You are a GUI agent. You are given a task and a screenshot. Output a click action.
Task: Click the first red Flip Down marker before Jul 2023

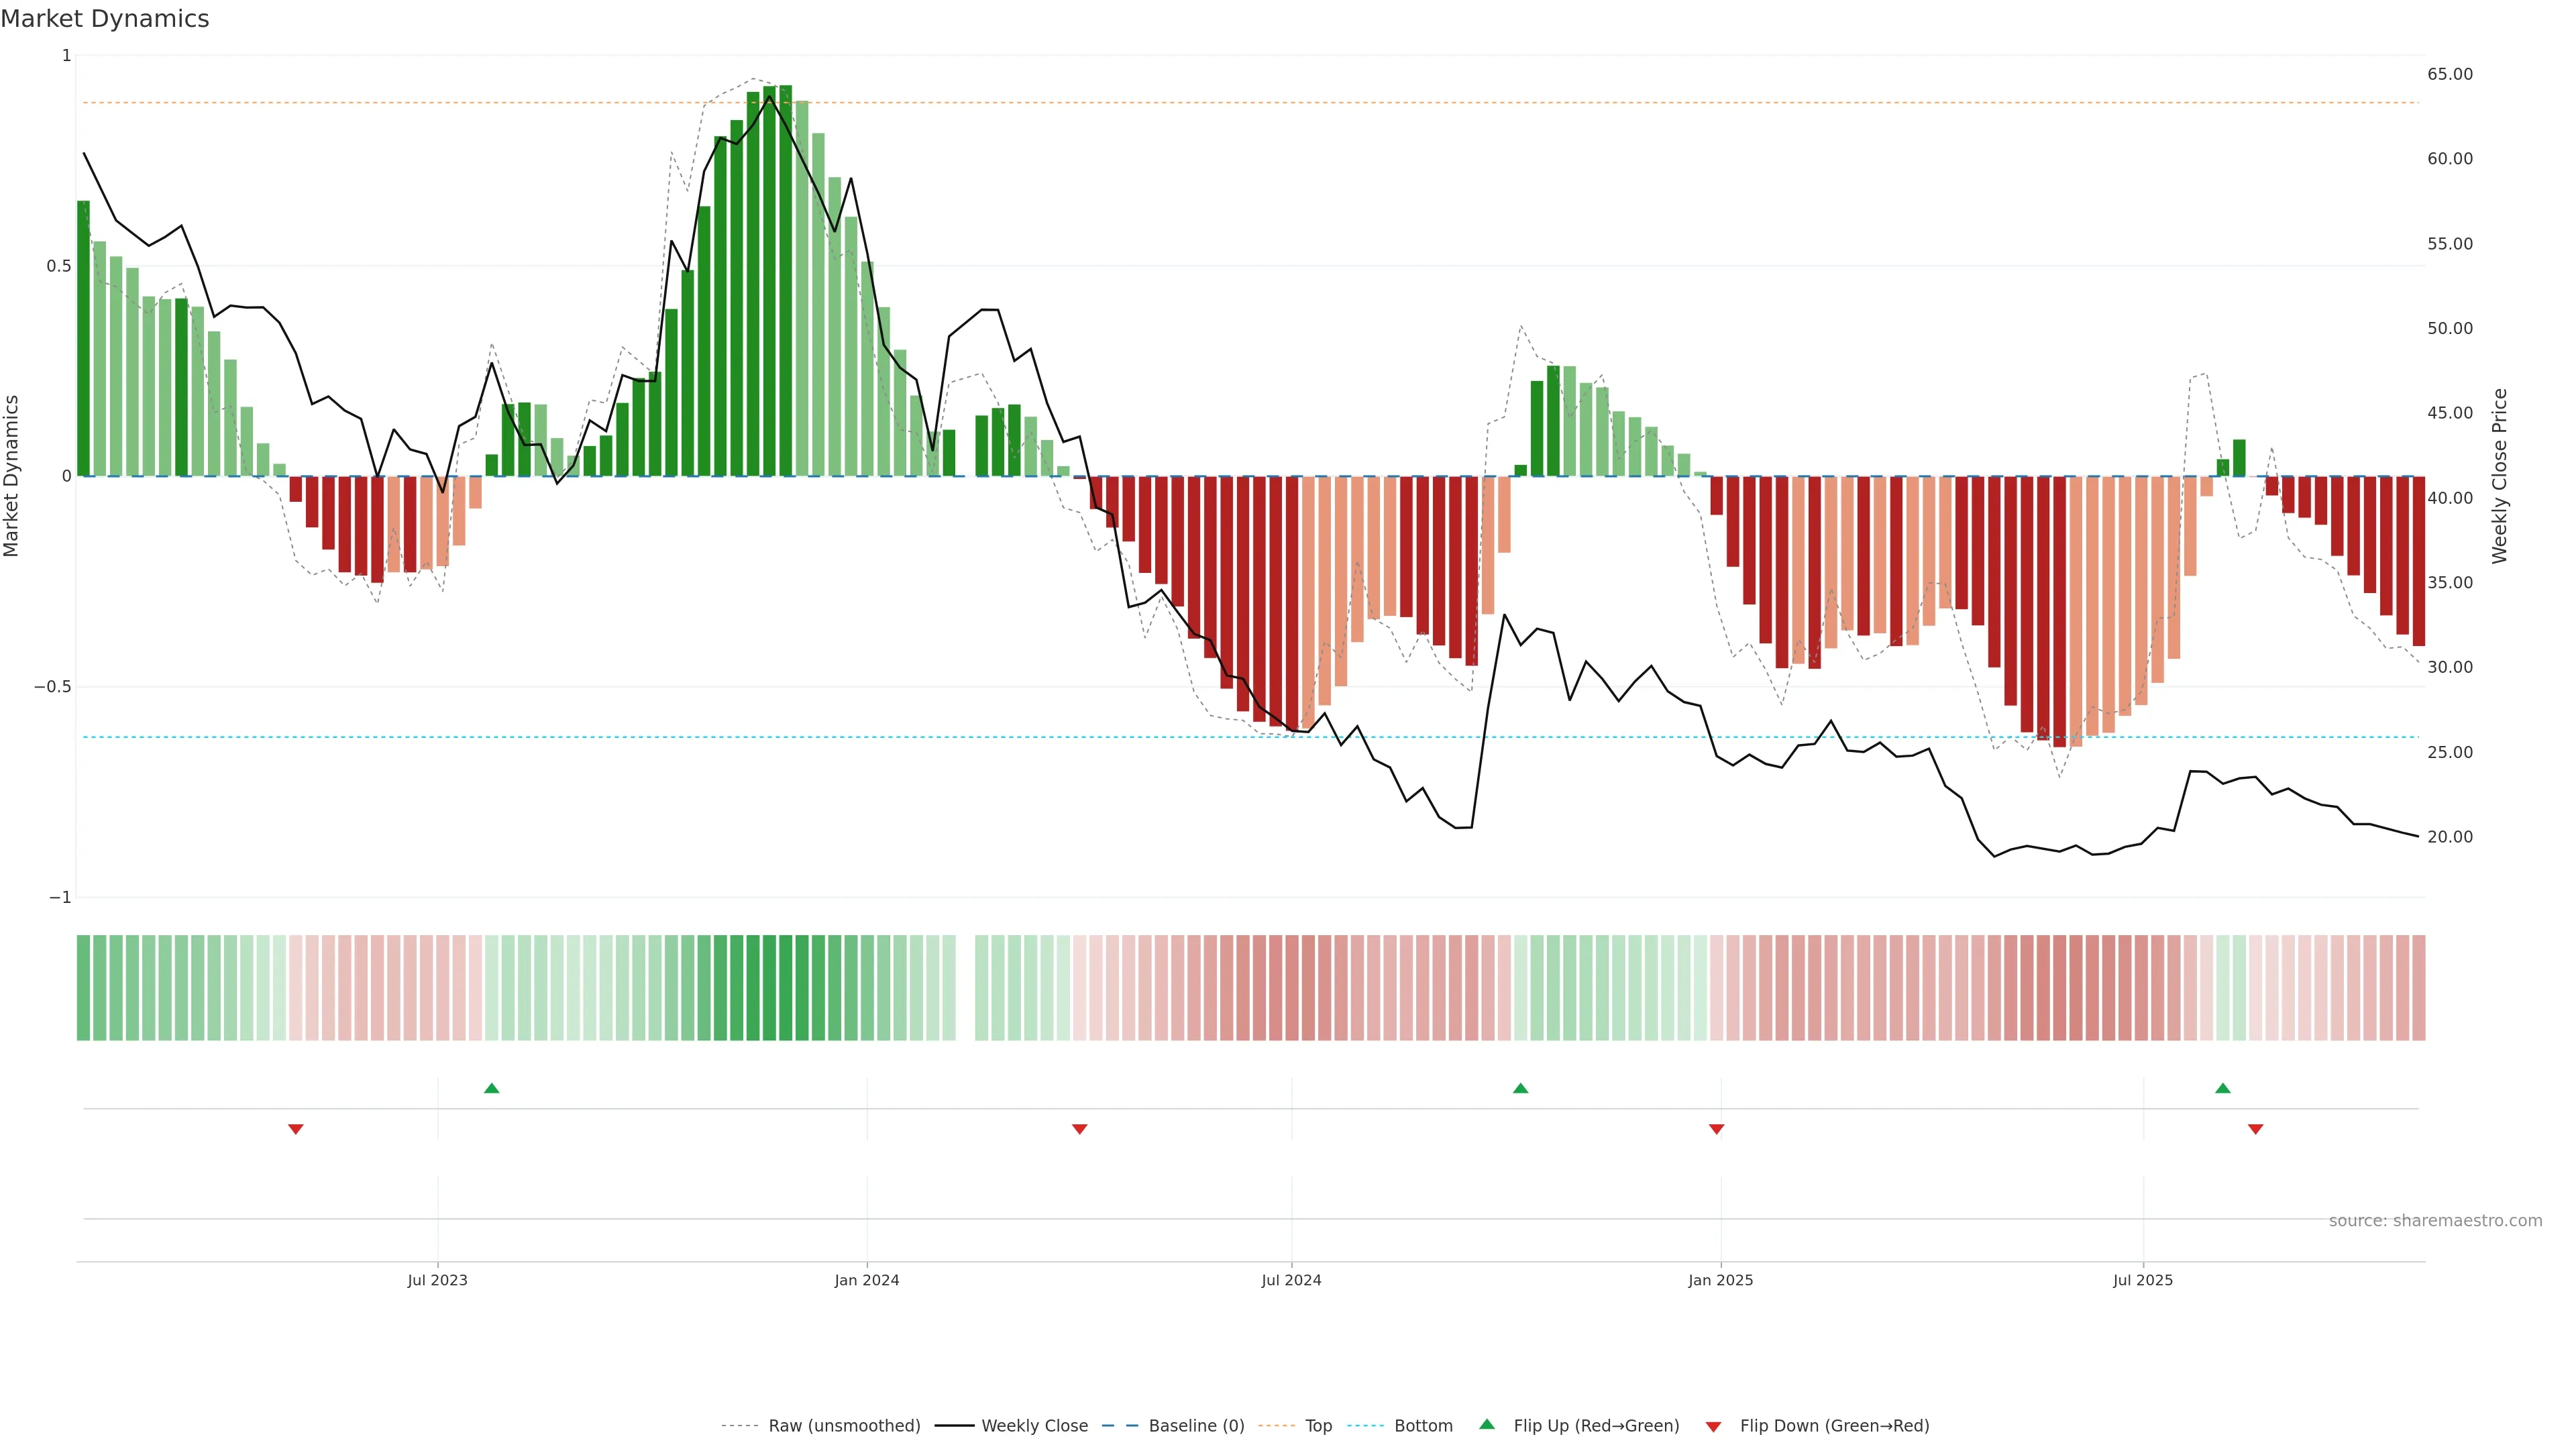[295, 1129]
